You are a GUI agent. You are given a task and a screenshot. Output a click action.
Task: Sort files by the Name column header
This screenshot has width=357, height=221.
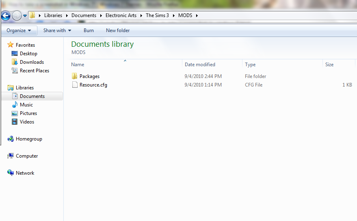[78, 65]
